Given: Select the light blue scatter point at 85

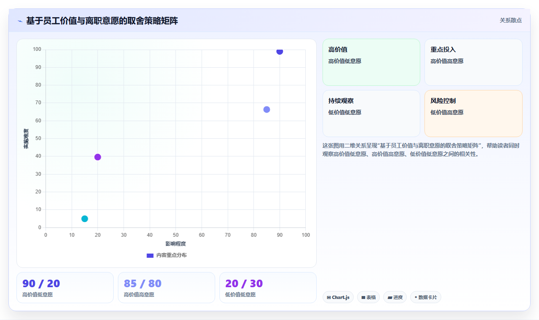Looking at the screenshot, I should (x=267, y=109).
